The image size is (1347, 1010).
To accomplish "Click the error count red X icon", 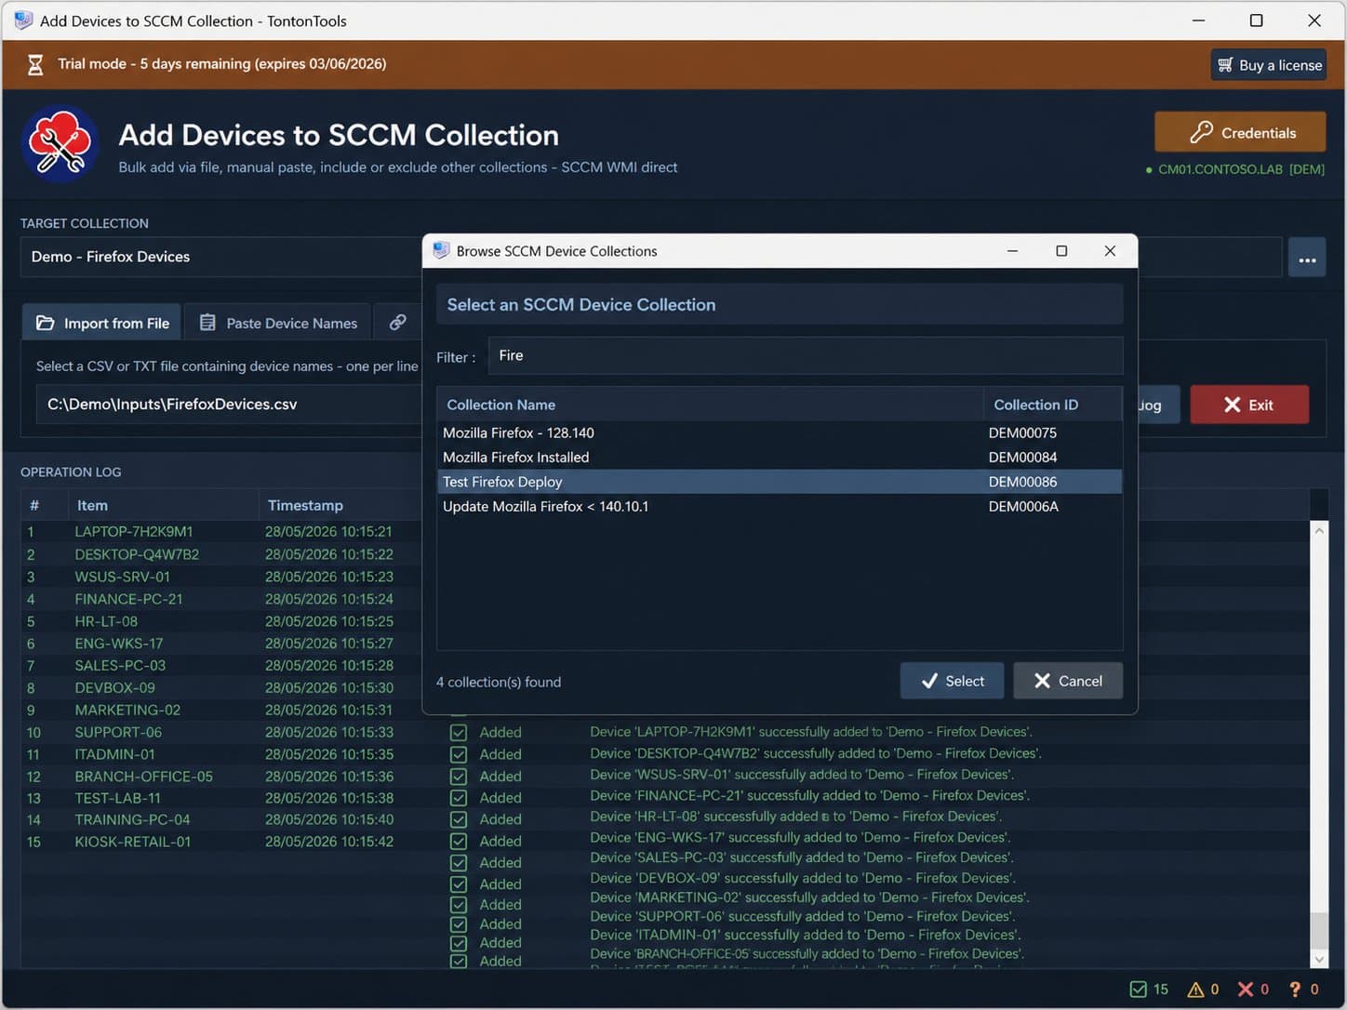I will (x=1246, y=990).
